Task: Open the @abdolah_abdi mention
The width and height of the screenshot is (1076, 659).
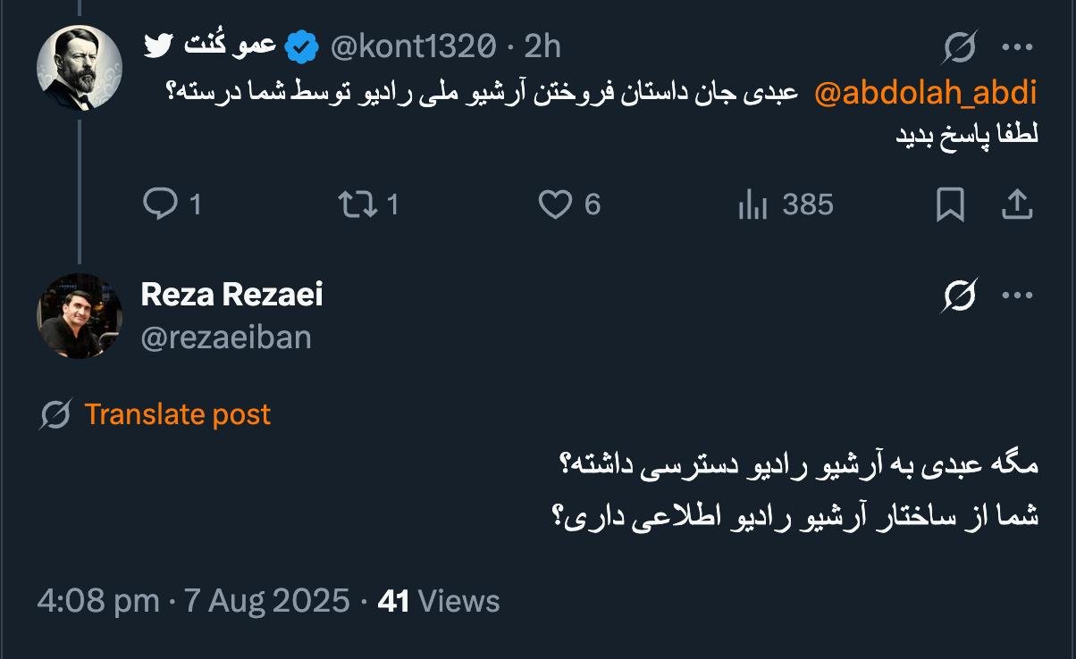Action: click(926, 93)
